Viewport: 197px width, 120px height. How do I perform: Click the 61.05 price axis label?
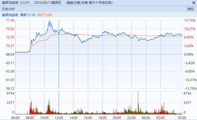(x=10, y=80)
